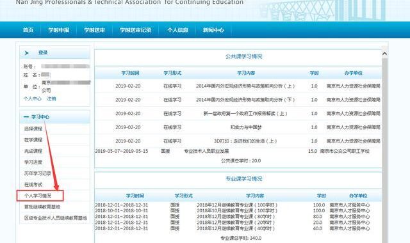The height and width of the screenshot is (243, 410).
Task: Click the 15.0 hours value
Action: [x=313, y=151]
